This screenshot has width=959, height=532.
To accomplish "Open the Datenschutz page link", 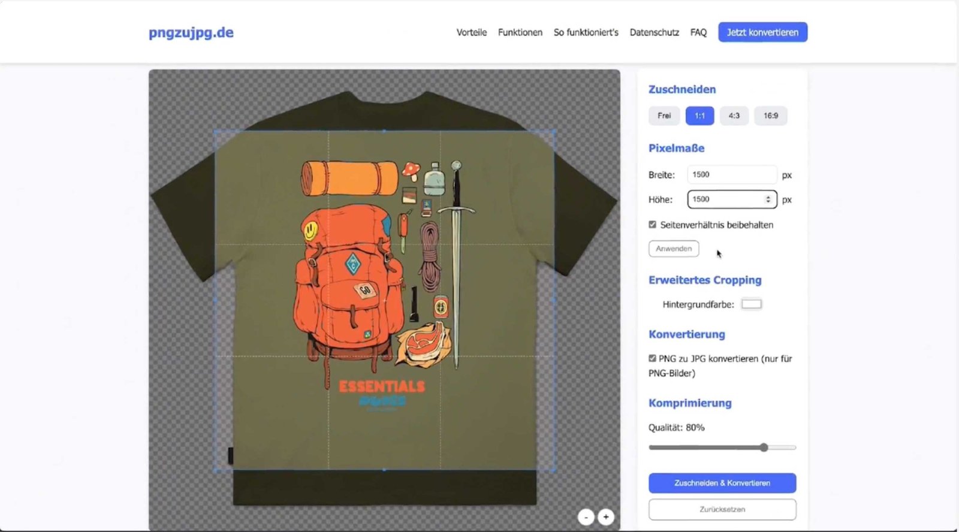I will click(x=654, y=32).
